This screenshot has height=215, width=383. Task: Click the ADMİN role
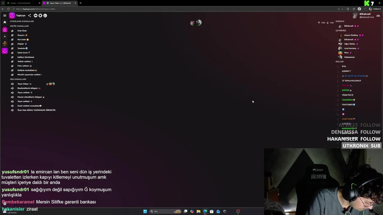pyautogui.click(x=346, y=71)
